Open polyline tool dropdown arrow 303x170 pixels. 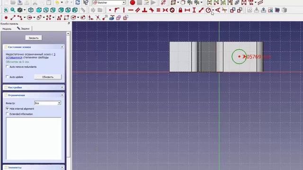(x=25, y=18)
